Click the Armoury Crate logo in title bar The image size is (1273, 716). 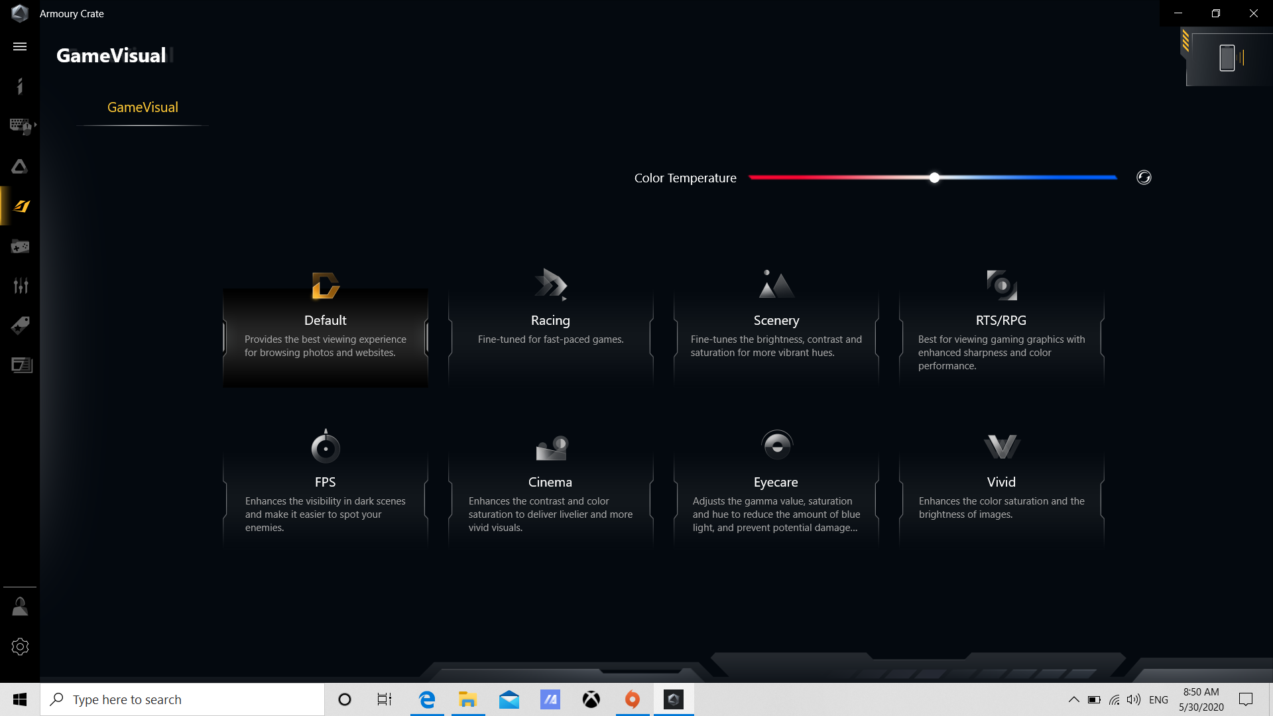coord(20,13)
